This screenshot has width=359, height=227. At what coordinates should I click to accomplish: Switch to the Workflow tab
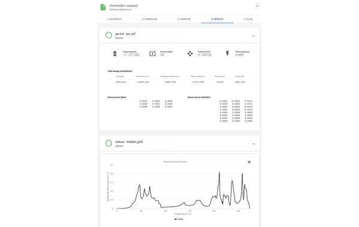150,19
